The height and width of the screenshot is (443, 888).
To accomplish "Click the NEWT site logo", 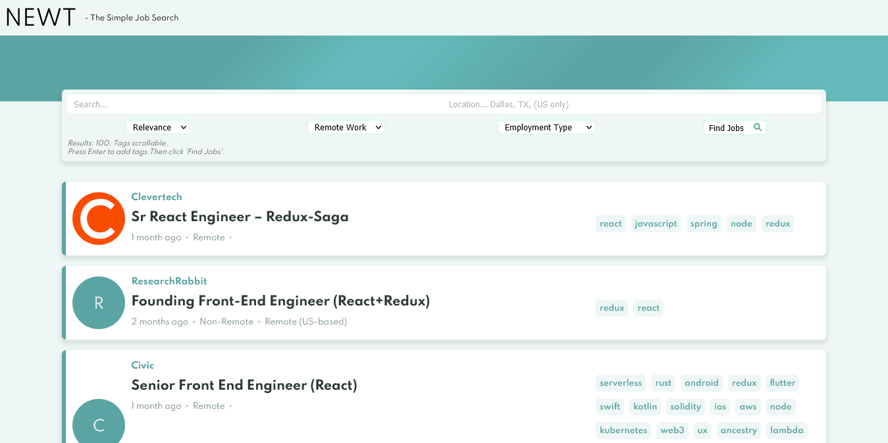I will pos(41,18).
